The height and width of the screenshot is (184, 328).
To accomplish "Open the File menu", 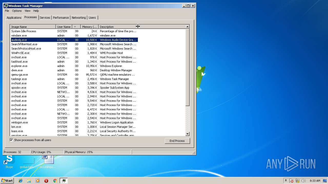I will [x=7, y=11].
